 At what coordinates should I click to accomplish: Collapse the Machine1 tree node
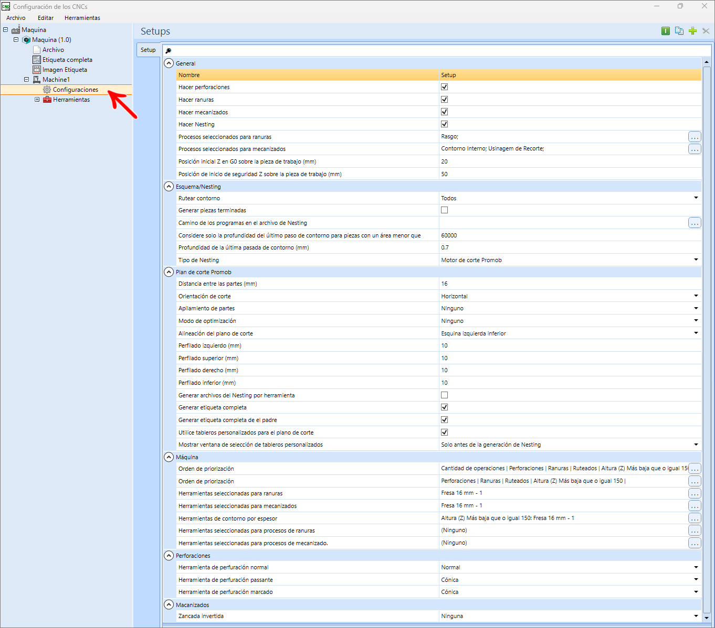(x=26, y=80)
